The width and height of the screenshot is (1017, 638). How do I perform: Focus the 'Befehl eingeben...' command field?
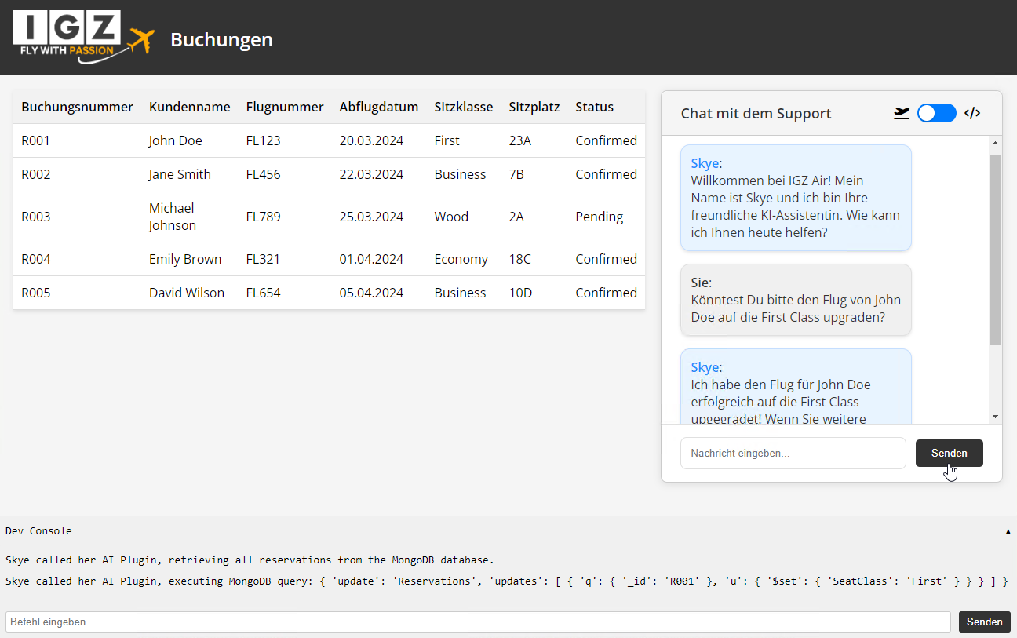coord(478,622)
